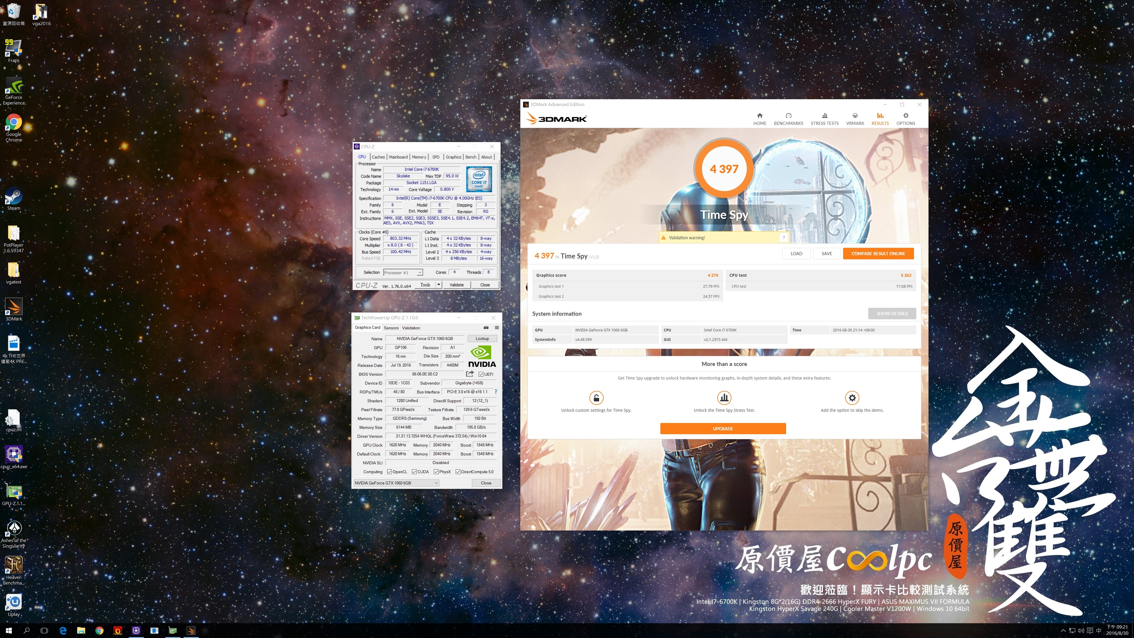Click the Compare Result Online button

(x=878, y=254)
